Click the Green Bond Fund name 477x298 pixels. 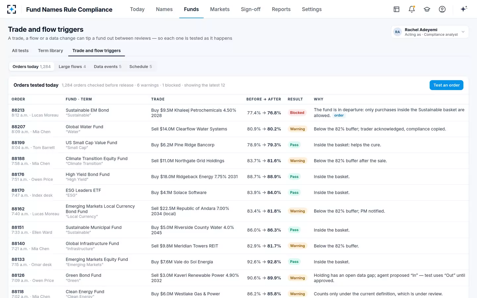point(83,275)
